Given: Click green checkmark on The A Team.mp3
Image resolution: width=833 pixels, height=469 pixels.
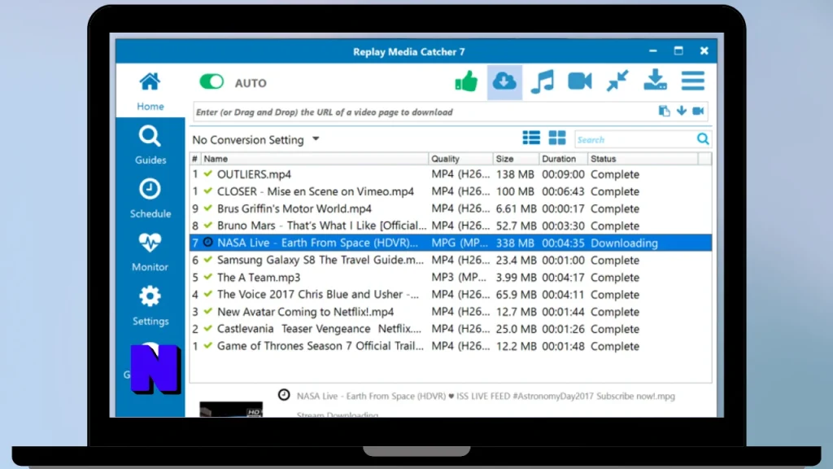Looking at the screenshot, I should point(207,277).
